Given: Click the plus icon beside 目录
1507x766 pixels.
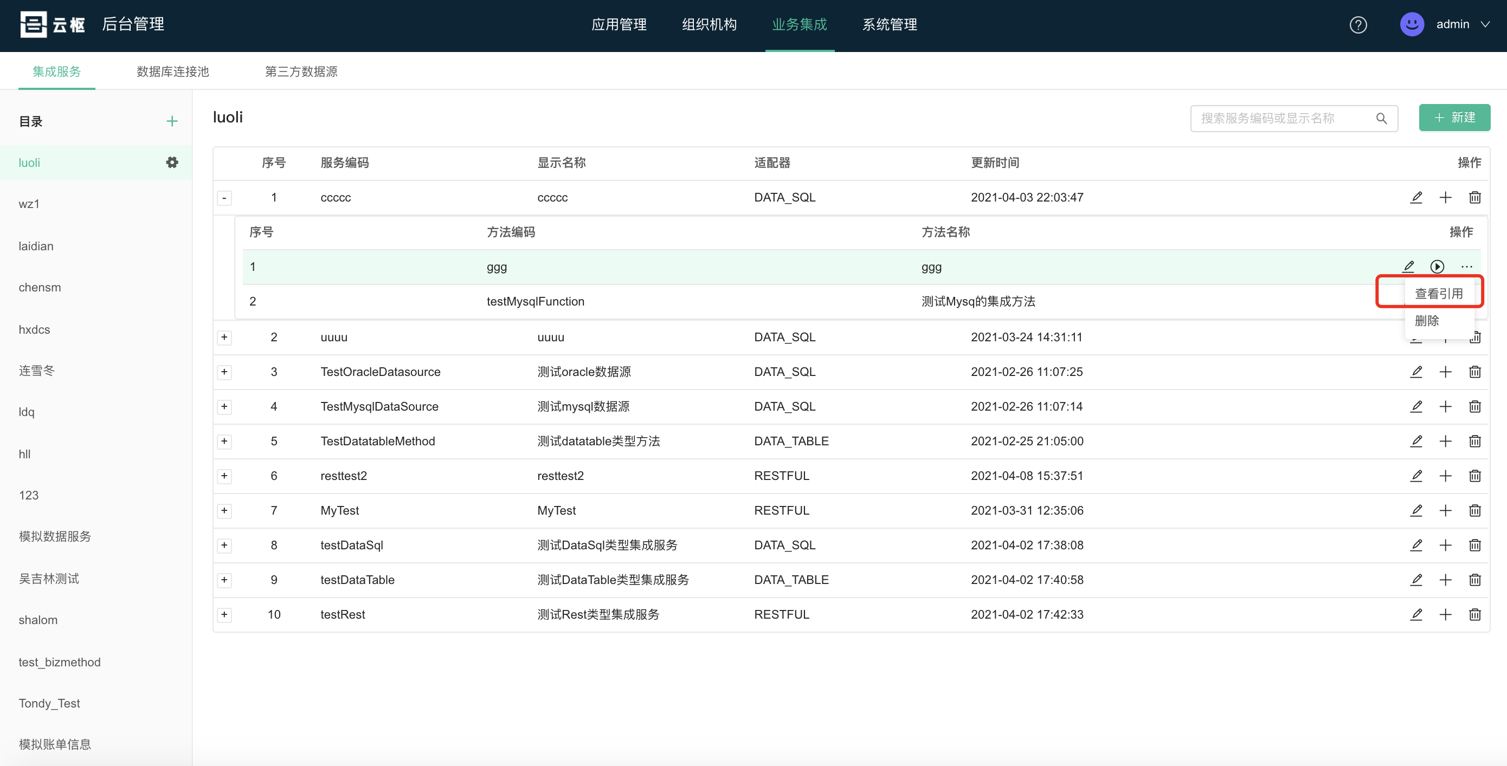Looking at the screenshot, I should pos(172,121).
